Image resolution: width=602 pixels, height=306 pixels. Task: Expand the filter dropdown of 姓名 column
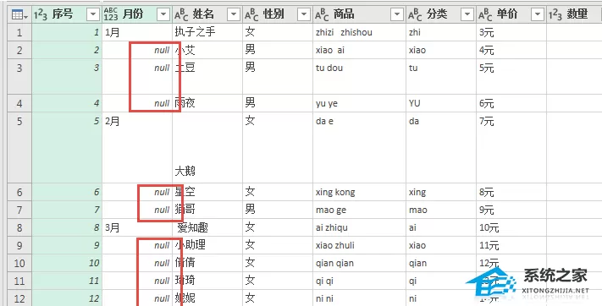tap(234, 15)
